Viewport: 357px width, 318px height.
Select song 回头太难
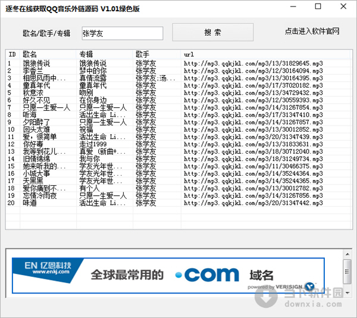[x=36, y=129]
